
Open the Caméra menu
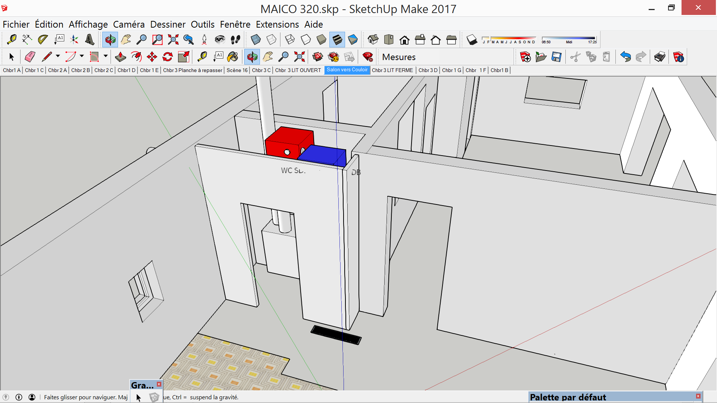click(128, 24)
